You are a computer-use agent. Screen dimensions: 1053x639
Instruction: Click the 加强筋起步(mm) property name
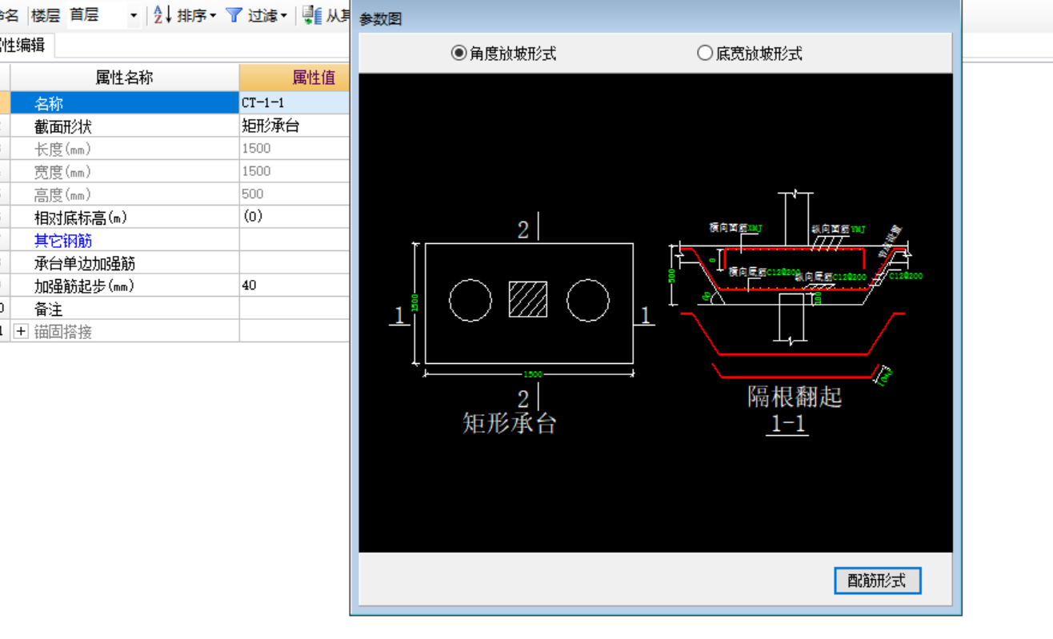click(x=85, y=286)
